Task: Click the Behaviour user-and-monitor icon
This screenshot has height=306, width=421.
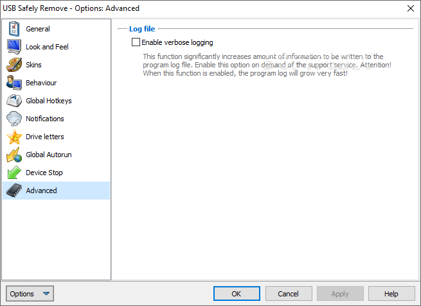Action: pos(14,83)
